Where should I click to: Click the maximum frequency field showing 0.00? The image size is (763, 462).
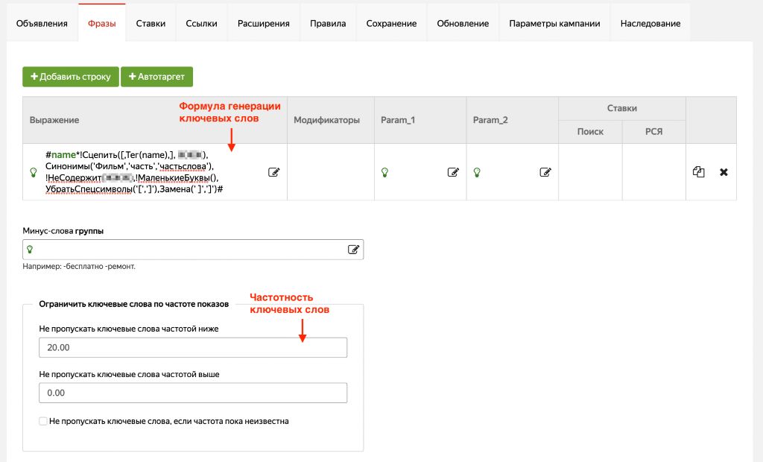tap(192, 393)
